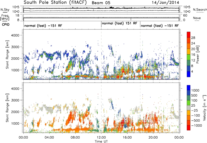
Task: Click the '-1000' Velocity colorbar label
Action: (196, 125)
